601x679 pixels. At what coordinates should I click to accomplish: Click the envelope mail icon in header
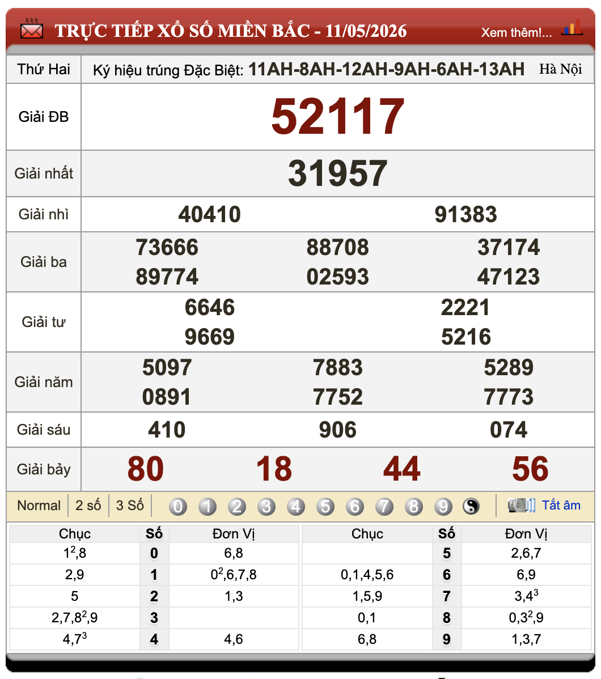coord(32,29)
